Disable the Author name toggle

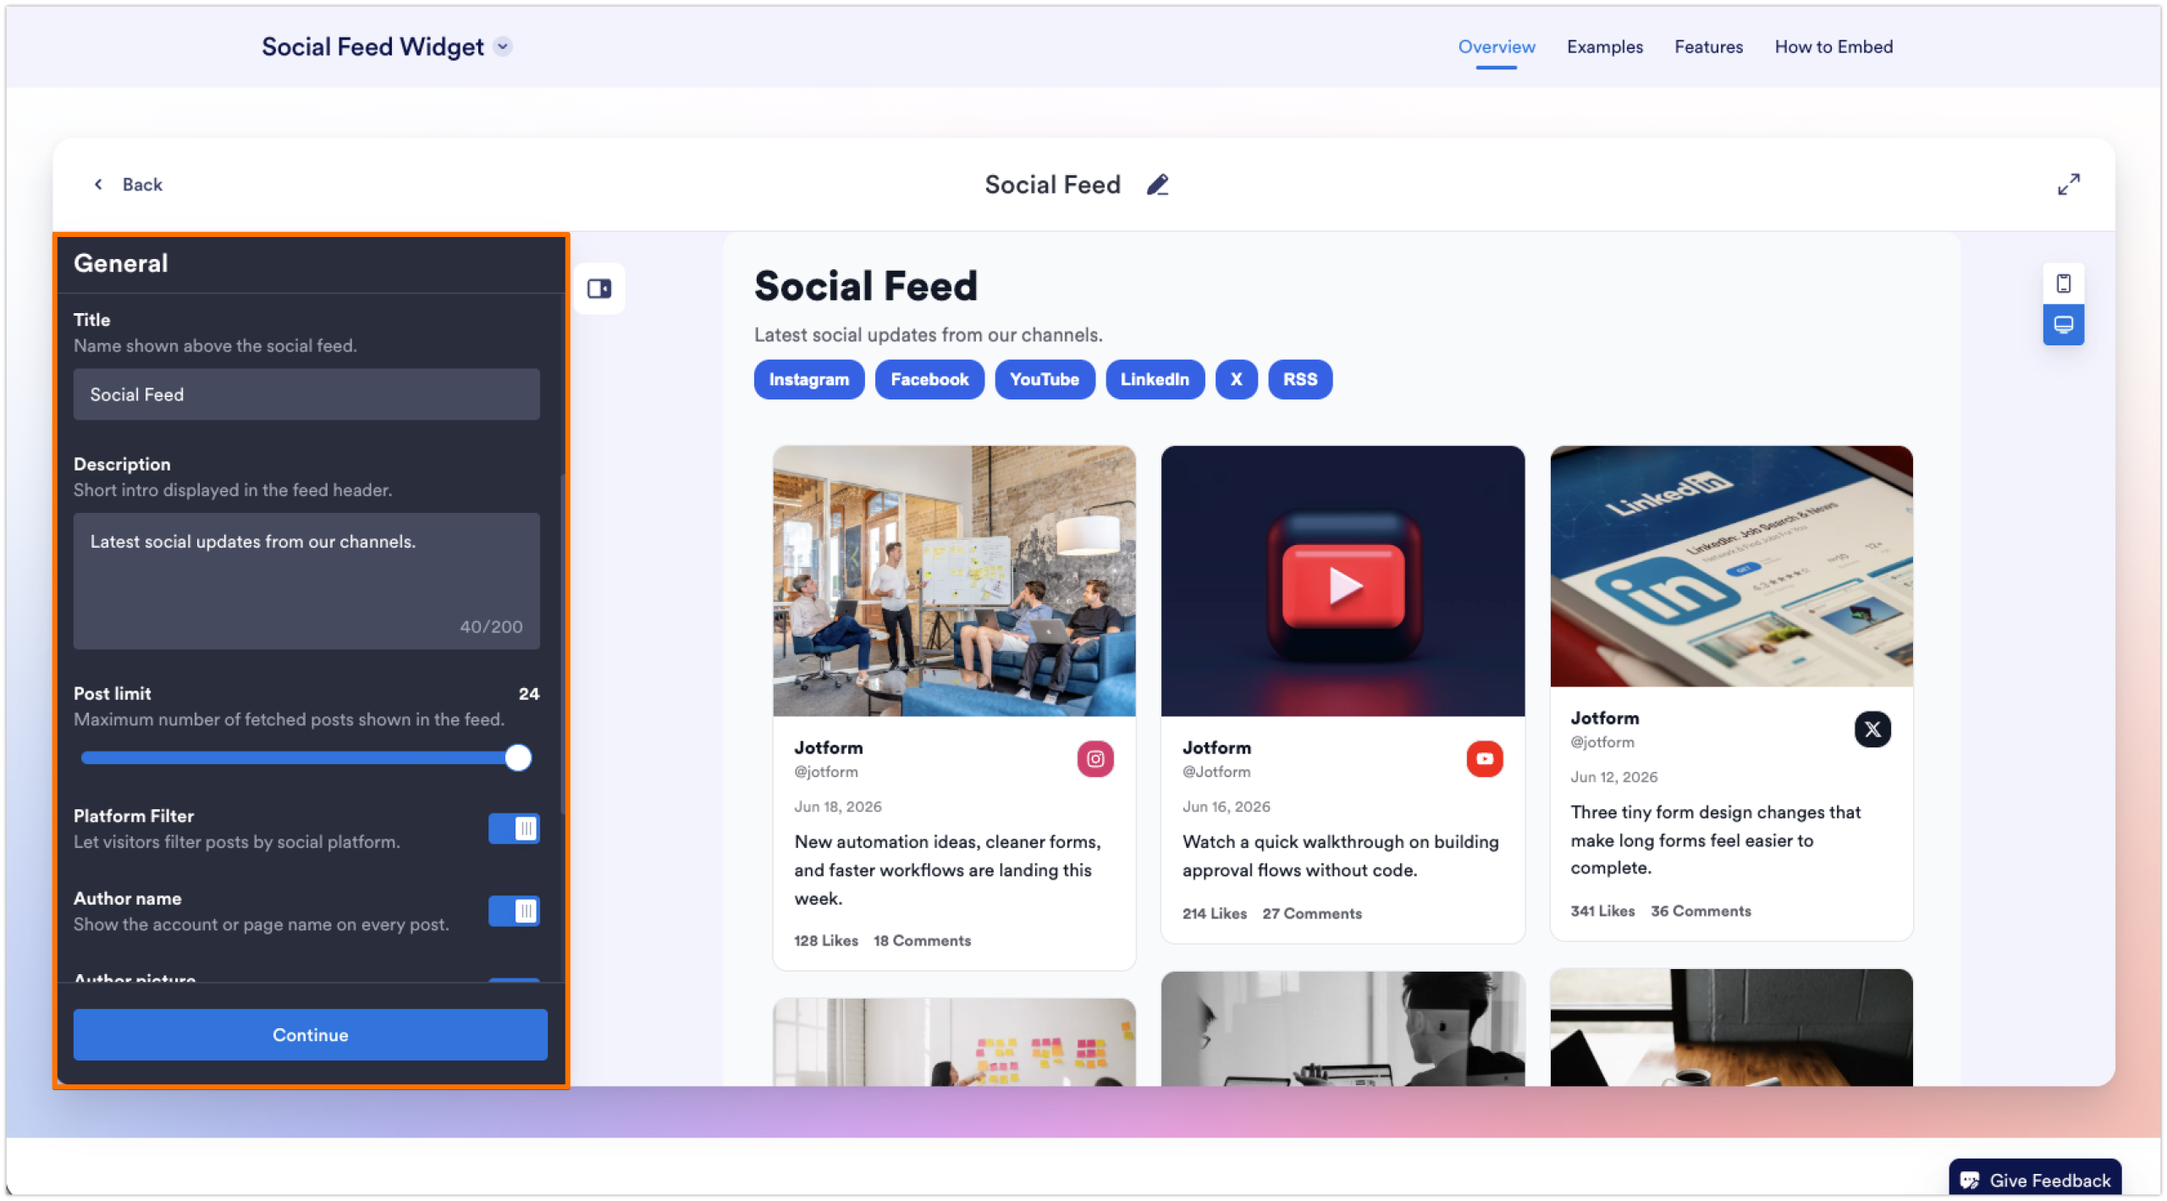coord(514,912)
